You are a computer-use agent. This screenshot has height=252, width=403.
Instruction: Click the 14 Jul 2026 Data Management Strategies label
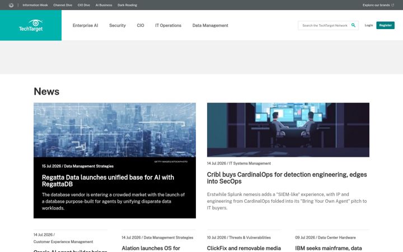[157, 237]
